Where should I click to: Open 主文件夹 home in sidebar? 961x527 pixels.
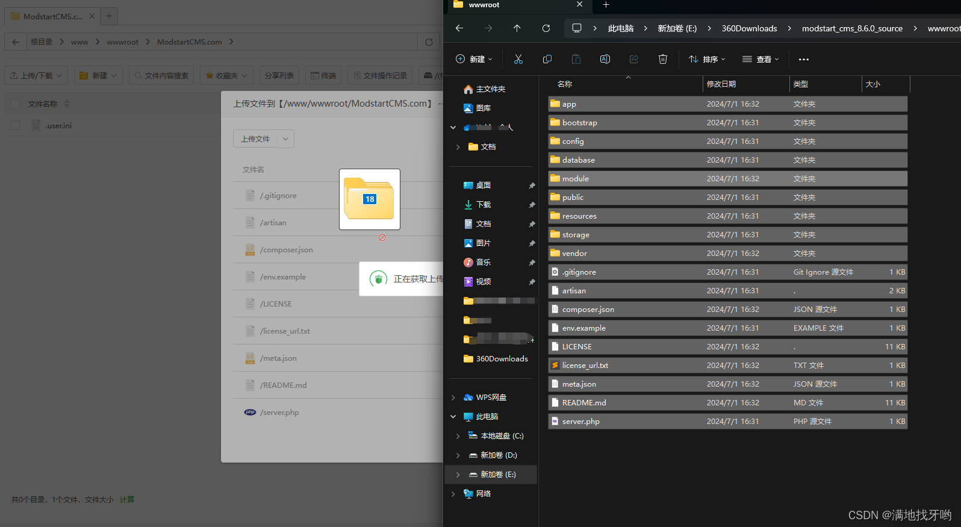click(x=485, y=89)
